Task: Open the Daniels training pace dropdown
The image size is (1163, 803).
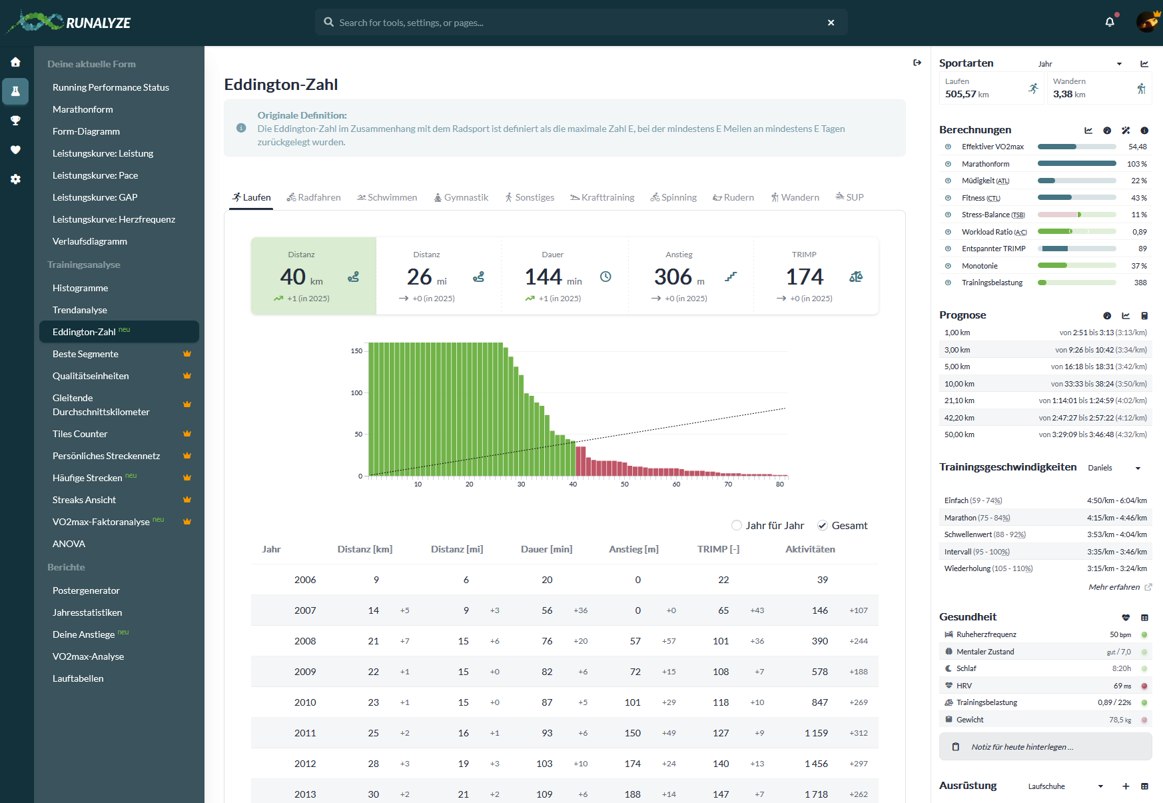Action: point(1114,468)
